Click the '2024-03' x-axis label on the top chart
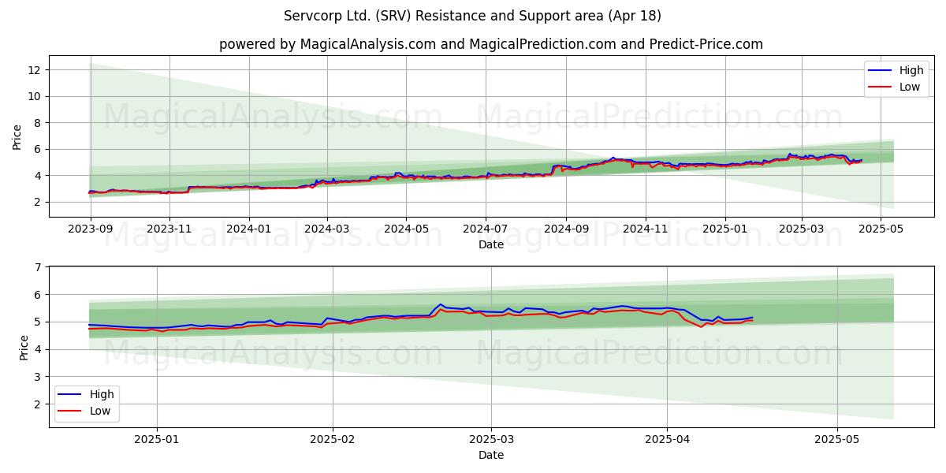The height and width of the screenshot is (473, 946). 327,229
